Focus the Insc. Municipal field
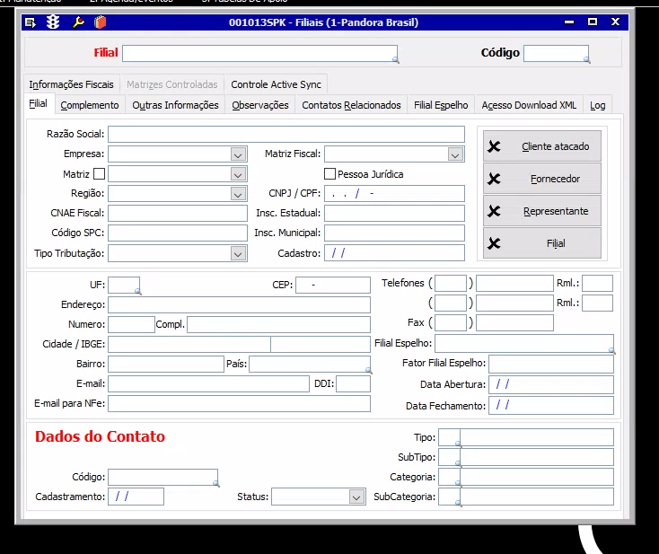The image size is (659, 554). pos(394,233)
